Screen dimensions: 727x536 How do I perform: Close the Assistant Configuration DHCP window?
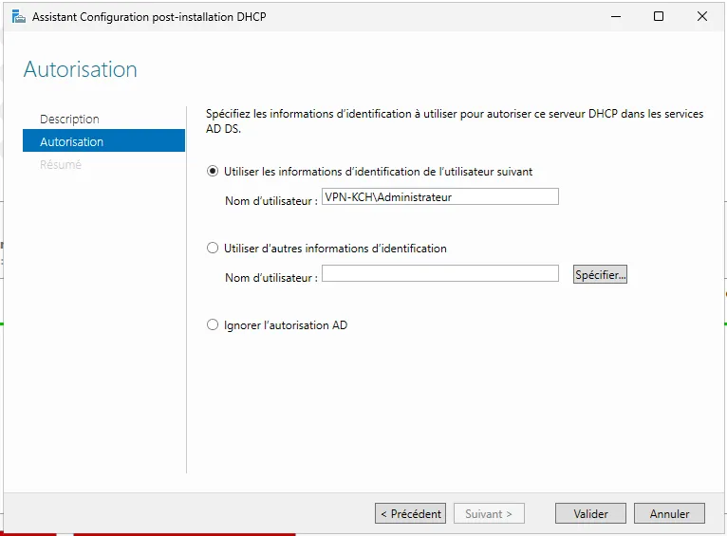(702, 17)
